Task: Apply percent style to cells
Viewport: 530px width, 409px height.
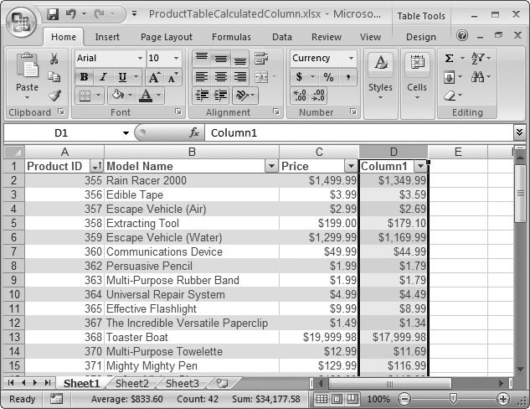Action: pyautogui.click(x=328, y=77)
